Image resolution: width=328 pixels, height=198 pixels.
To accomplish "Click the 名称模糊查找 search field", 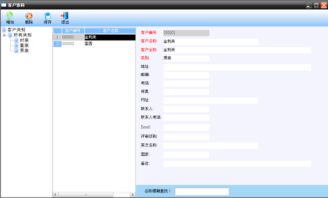I will (x=201, y=191).
